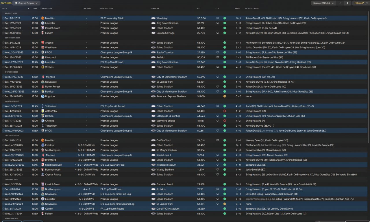Click the red loss indicator in the Aston Villa row
Image resolution: width=370 pixels, height=222 pixels.
pyautogui.click(x=225, y=111)
